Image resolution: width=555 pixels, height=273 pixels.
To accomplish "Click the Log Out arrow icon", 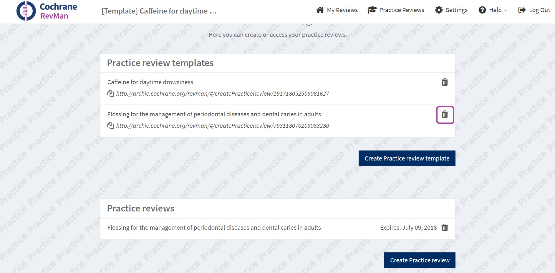I will tap(522, 10).
